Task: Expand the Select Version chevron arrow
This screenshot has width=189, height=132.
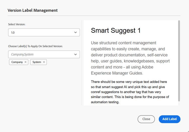Action: pos(75,33)
